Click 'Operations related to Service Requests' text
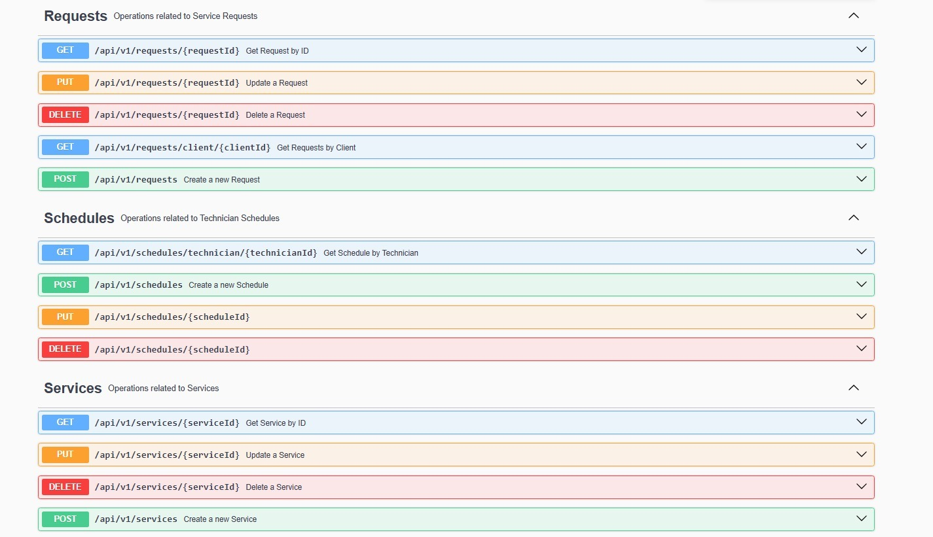 (185, 16)
